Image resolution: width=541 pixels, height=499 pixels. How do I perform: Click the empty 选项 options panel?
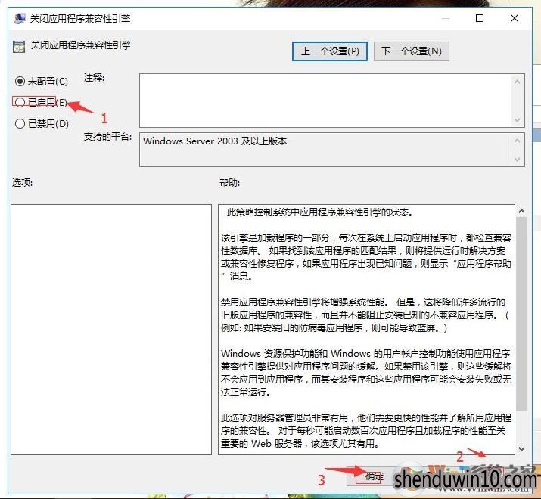(x=111, y=330)
